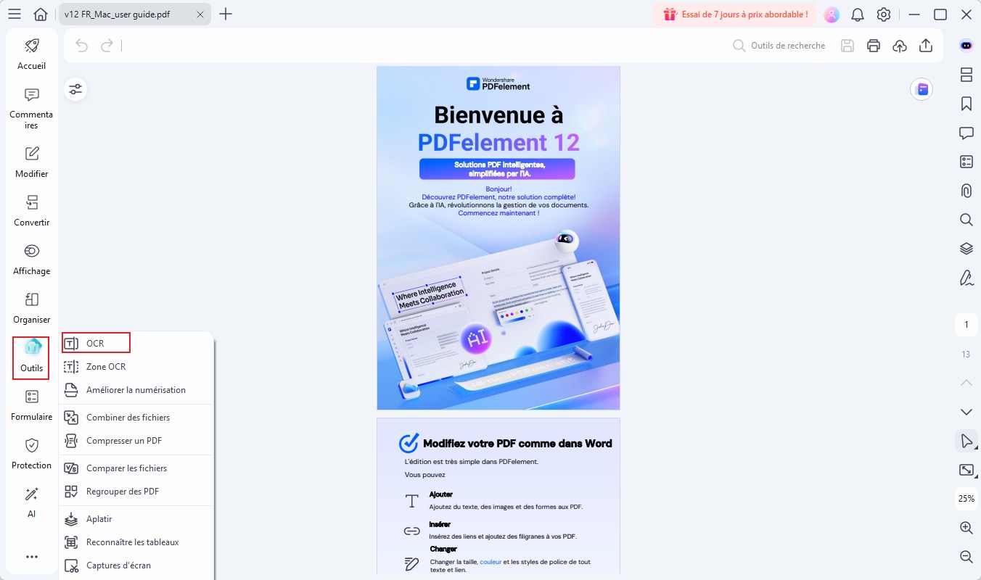Viewport: 981px width, 580px height.
Task: Upload document to cloud
Action: tap(900, 46)
